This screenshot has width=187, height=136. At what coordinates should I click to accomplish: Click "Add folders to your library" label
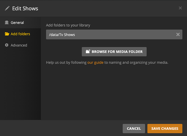(68, 25)
